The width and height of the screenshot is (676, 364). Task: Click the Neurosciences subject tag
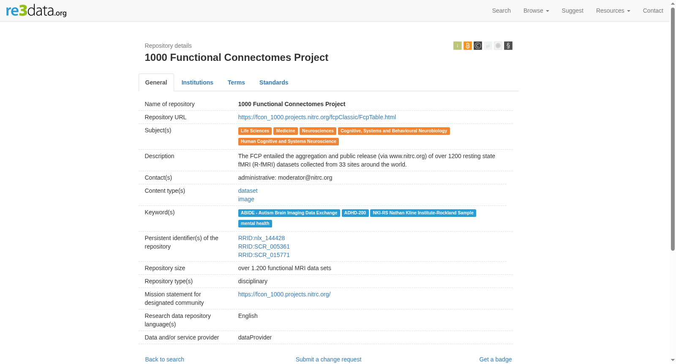click(x=318, y=131)
